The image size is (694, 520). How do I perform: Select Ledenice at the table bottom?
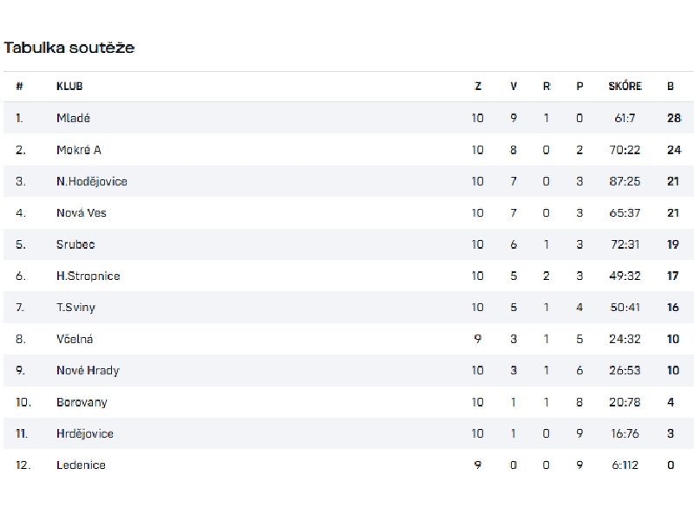[x=81, y=465]
